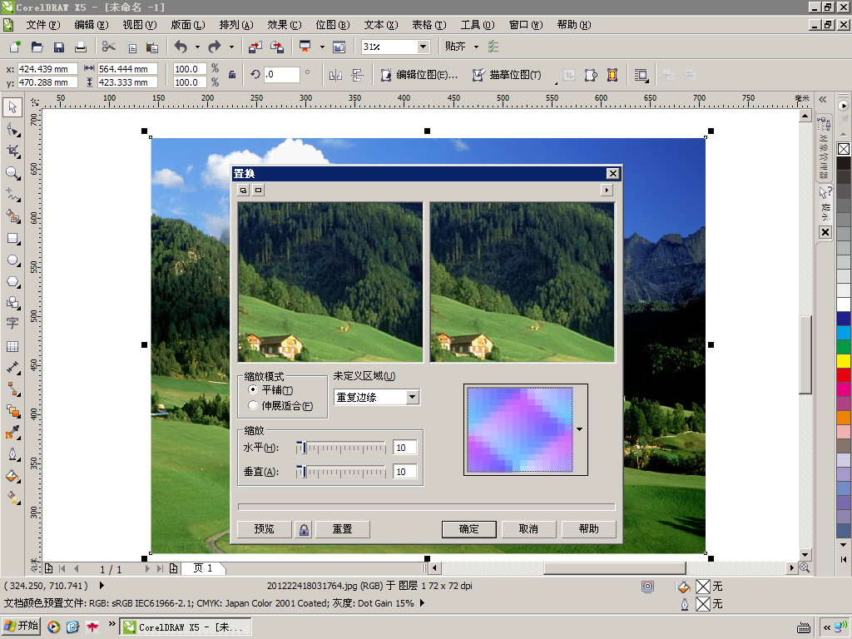The image size is (852, 639).
Task: Pick the yellow swatch in color palette
Action: pos(844,361)
